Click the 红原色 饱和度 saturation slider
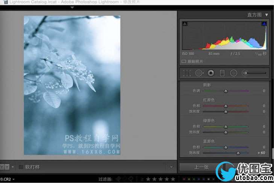 [x=226, y=111]
